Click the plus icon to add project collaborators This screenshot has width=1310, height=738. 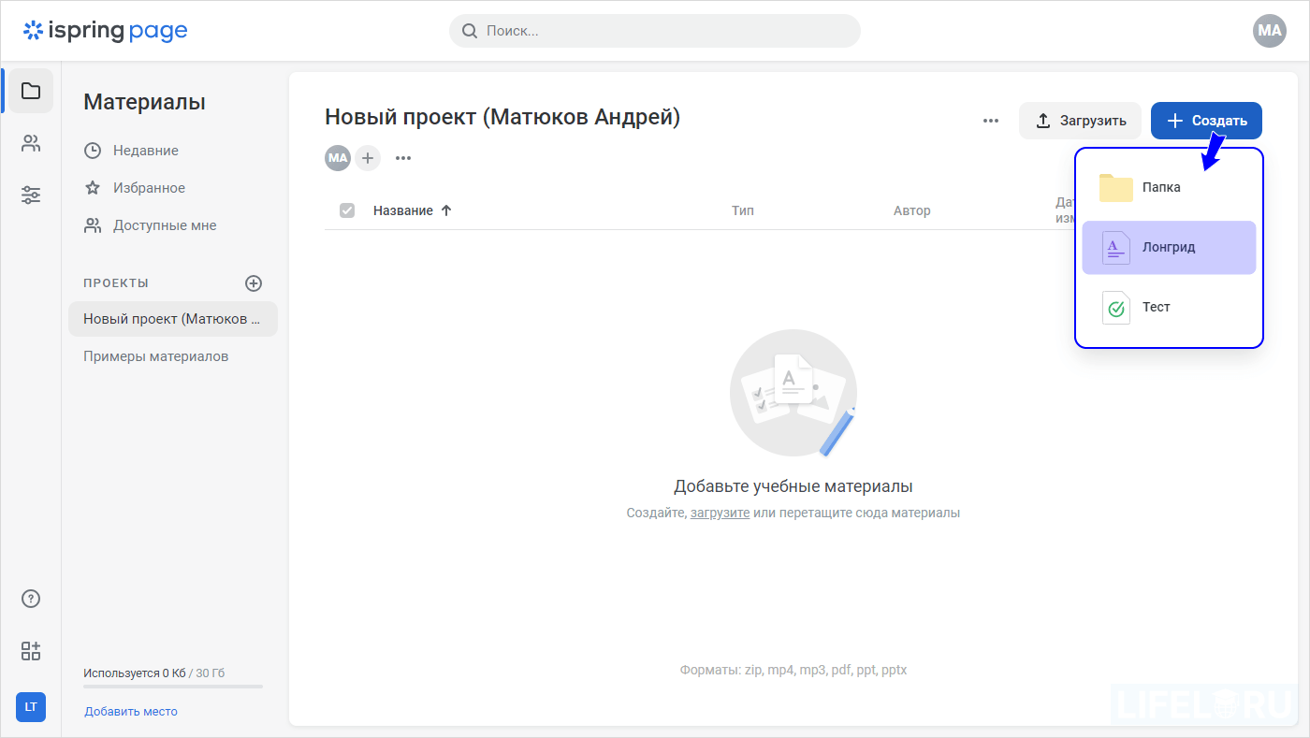pos(367,157)
